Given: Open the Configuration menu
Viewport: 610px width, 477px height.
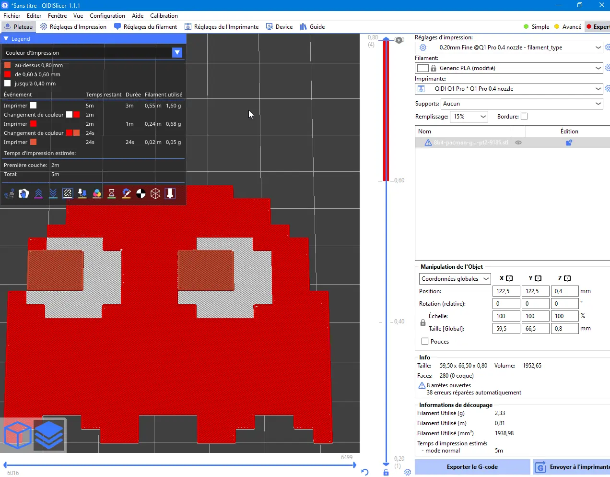Looking at the screenshot, I should [x=107, y=16].
